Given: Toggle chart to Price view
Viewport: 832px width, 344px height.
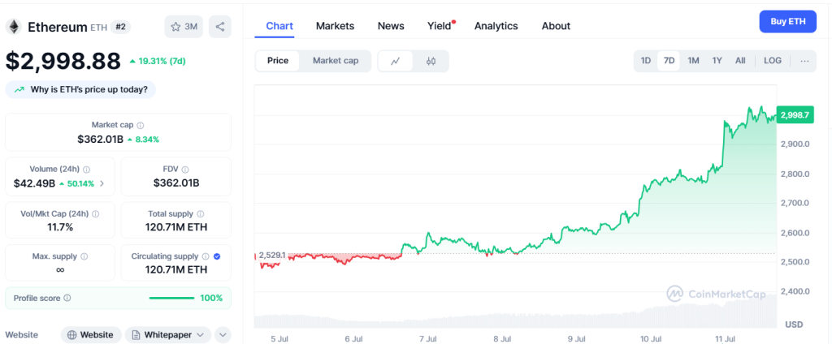Looking at the screenshot, I should pyautogui.click(x=278, y=61).
